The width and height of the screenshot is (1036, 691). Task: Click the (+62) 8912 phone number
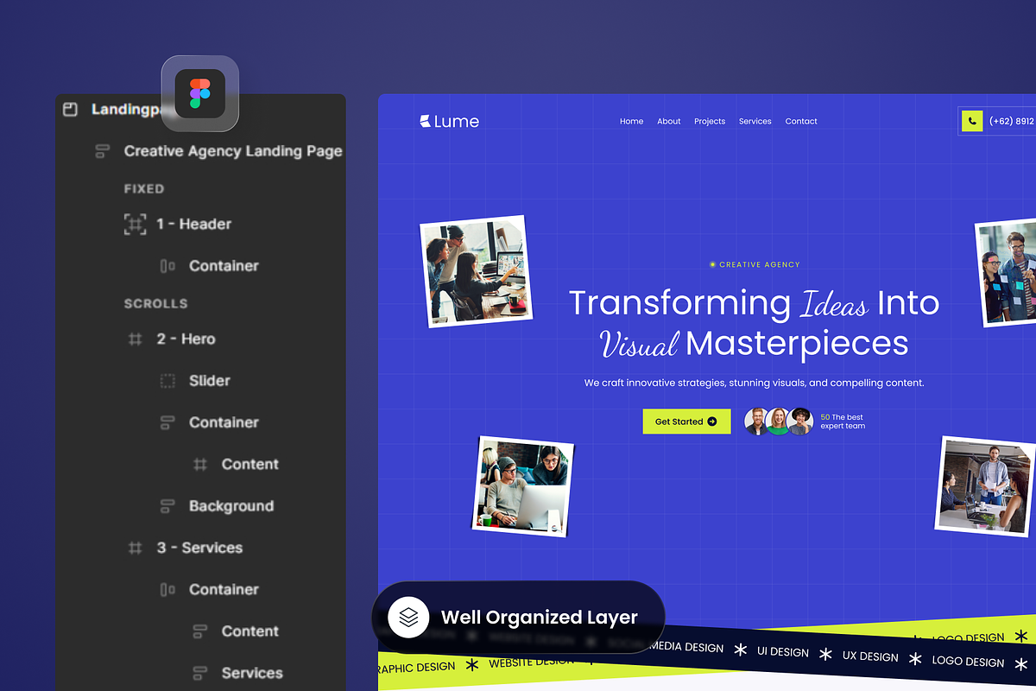point(1012,122)
